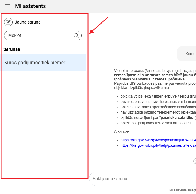Click the smiley feedback icon below the answer
196x194 pixels.
tap(195, 161)
